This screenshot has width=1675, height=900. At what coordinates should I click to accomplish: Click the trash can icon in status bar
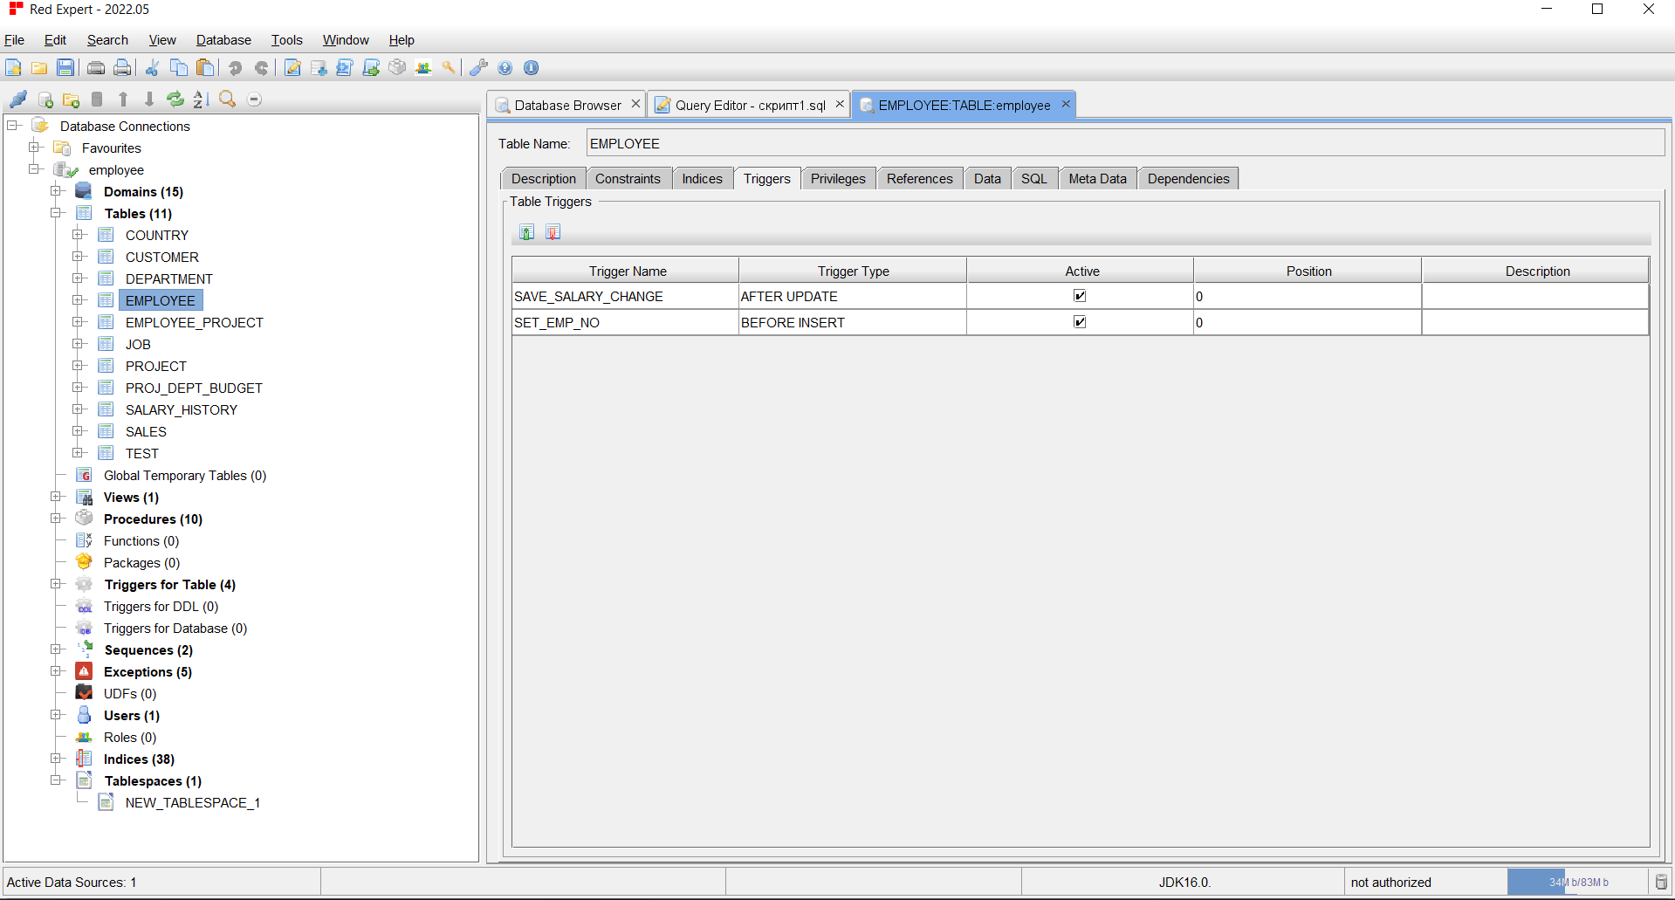coord(1661,883)
